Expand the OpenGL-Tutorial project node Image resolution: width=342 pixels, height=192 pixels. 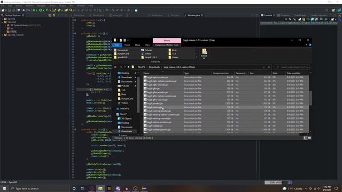2,35
